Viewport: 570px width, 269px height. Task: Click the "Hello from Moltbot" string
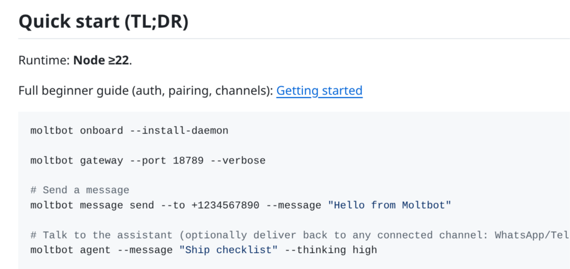389,205
